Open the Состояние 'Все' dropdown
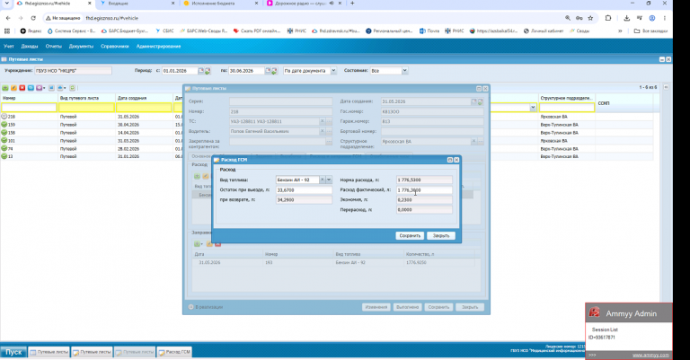690x360 pixels. point(405,71)
